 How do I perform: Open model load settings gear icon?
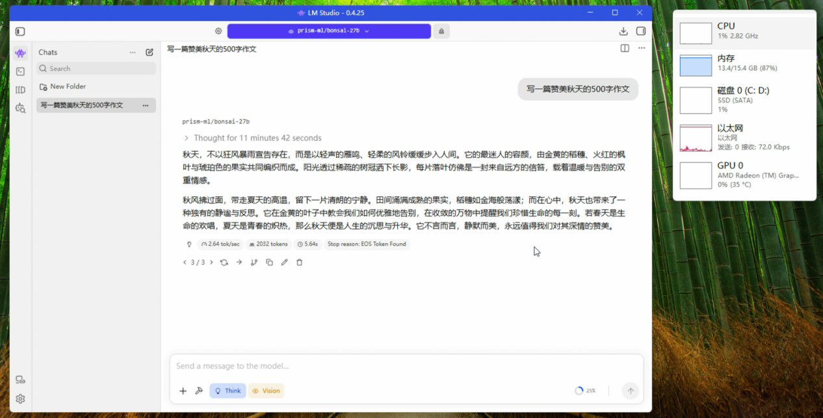coord(218,31)
